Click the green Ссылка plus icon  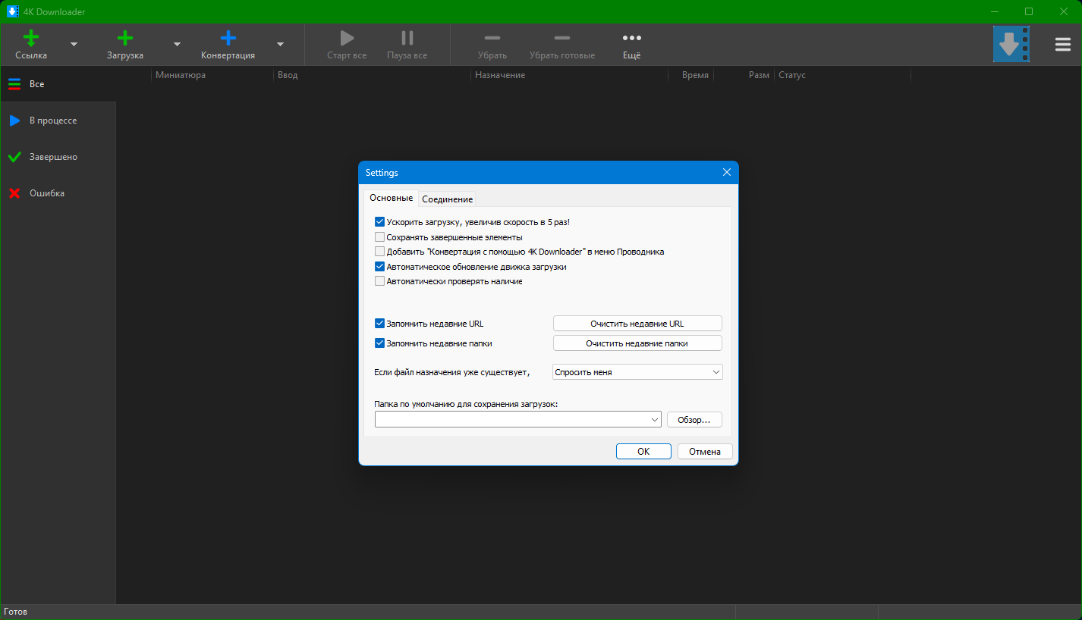point(31,39)
